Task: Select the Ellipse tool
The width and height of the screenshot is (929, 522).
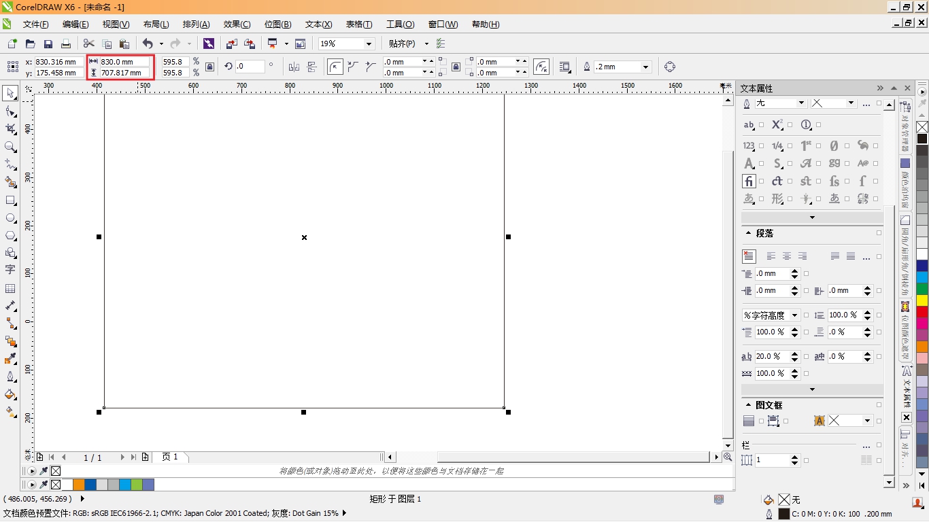Action: [x=10, y=218]
